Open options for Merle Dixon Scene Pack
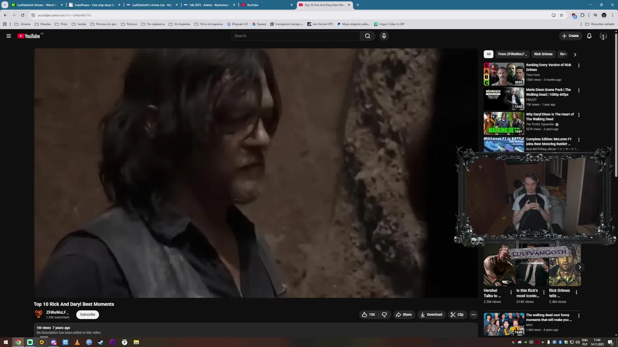Screen dimensions: 618x347 click(579, 90)
